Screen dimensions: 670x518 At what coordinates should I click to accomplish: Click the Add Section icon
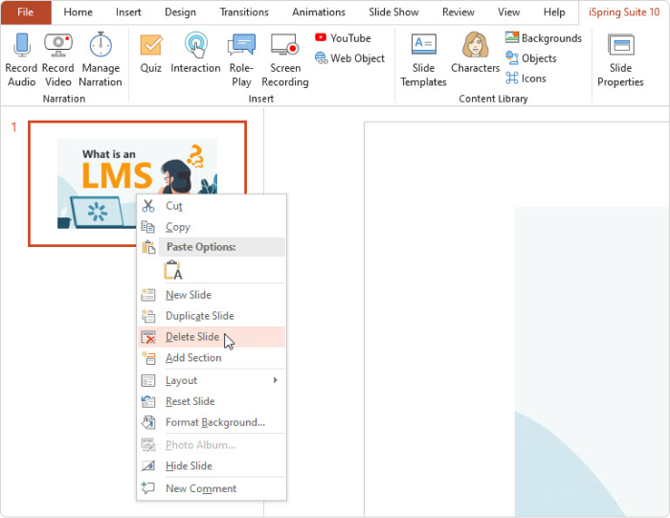[x=148, y=358]
